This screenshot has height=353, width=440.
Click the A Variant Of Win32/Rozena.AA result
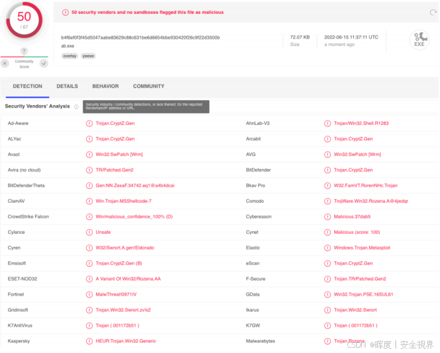pyautogui.click(x=128, y=279)
